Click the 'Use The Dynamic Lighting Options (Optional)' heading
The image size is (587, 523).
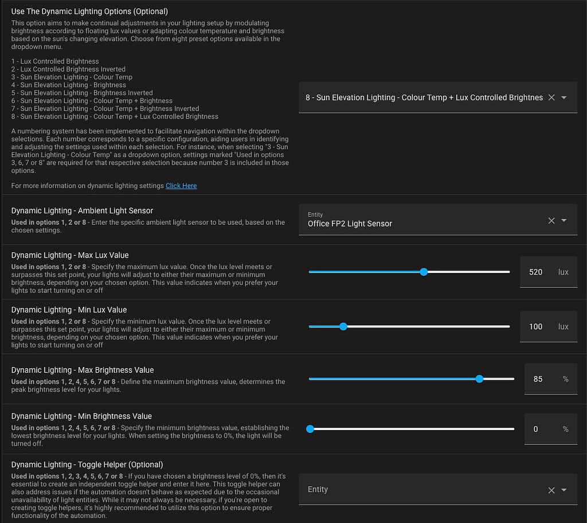coord(89,11)
